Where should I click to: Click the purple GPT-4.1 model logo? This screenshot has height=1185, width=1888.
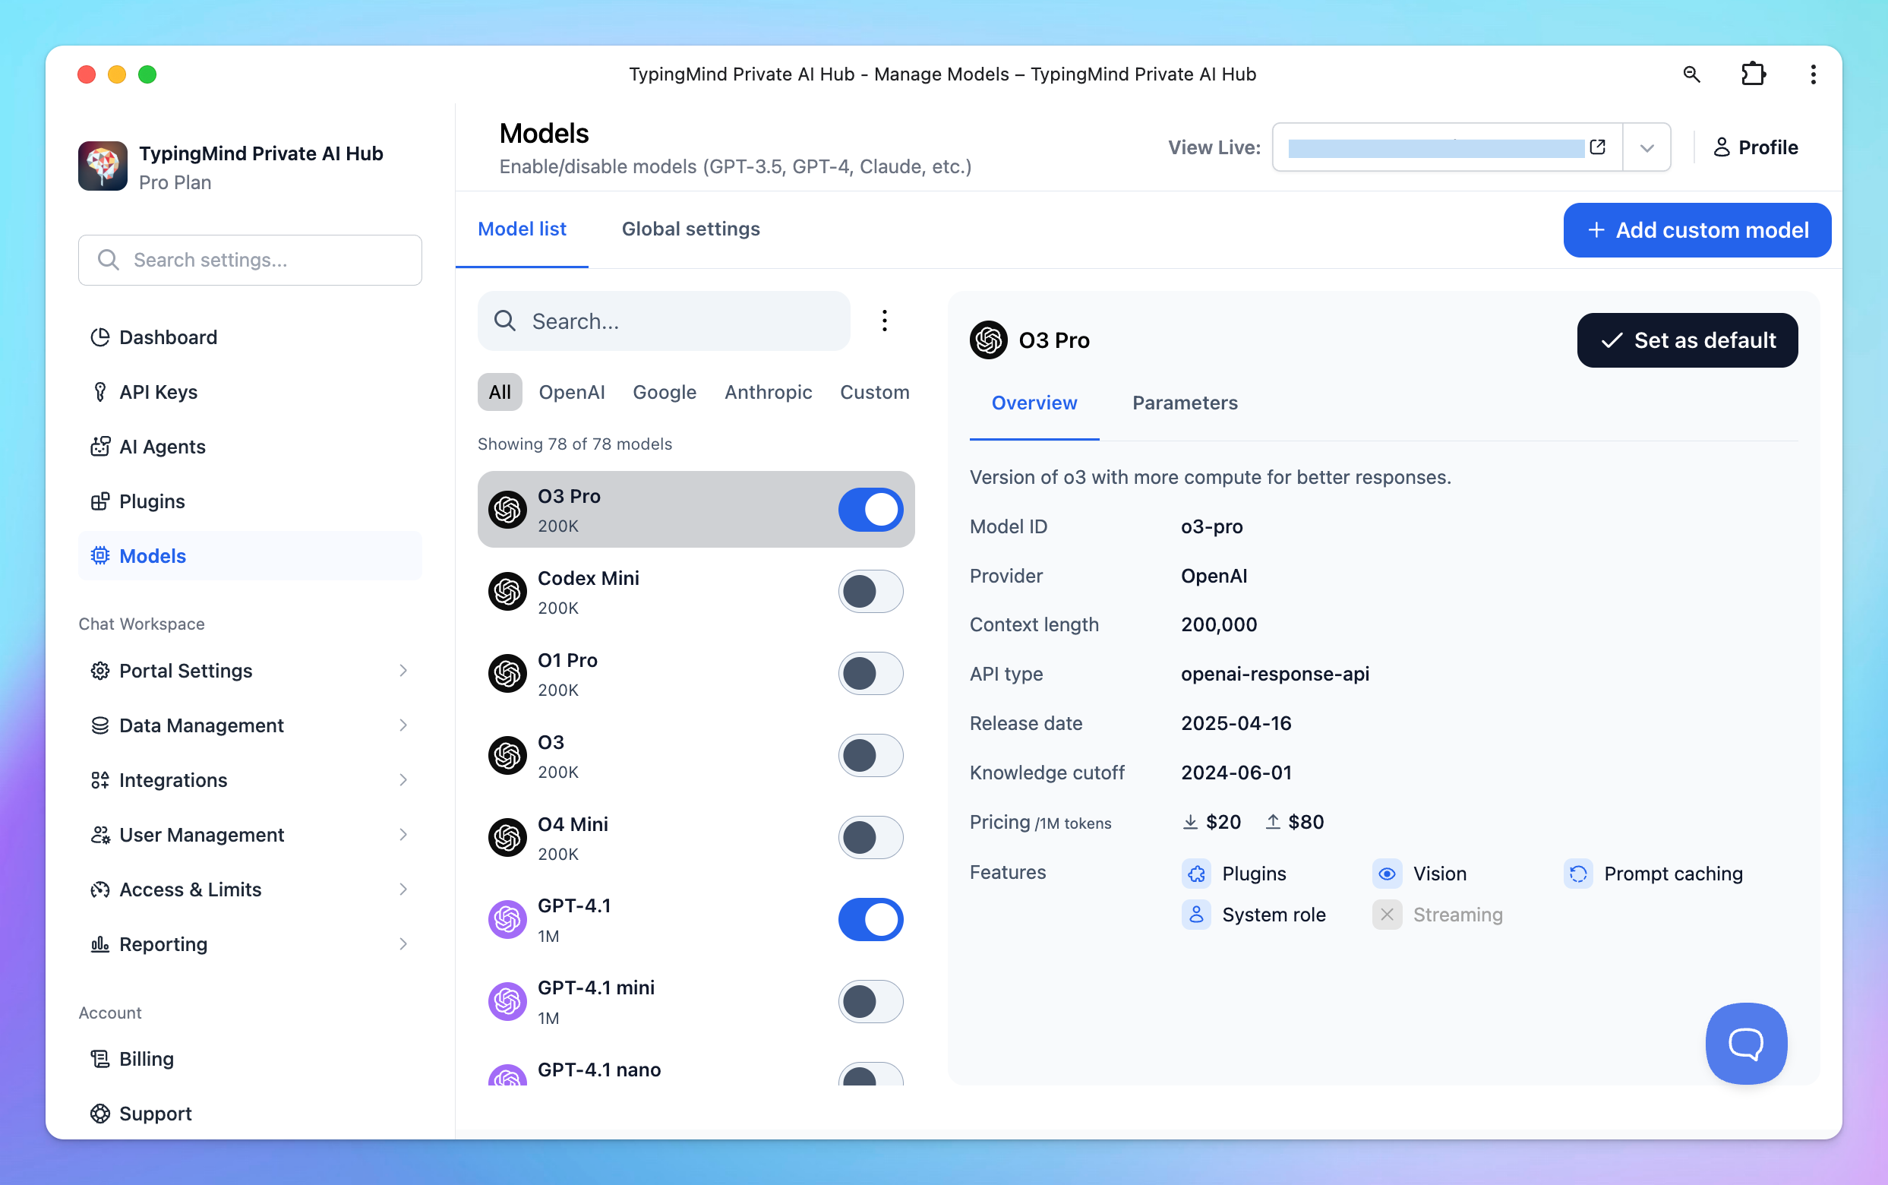click(x=507, y=920)
